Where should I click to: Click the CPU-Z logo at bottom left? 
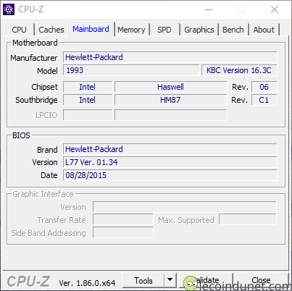click(28, 282)
